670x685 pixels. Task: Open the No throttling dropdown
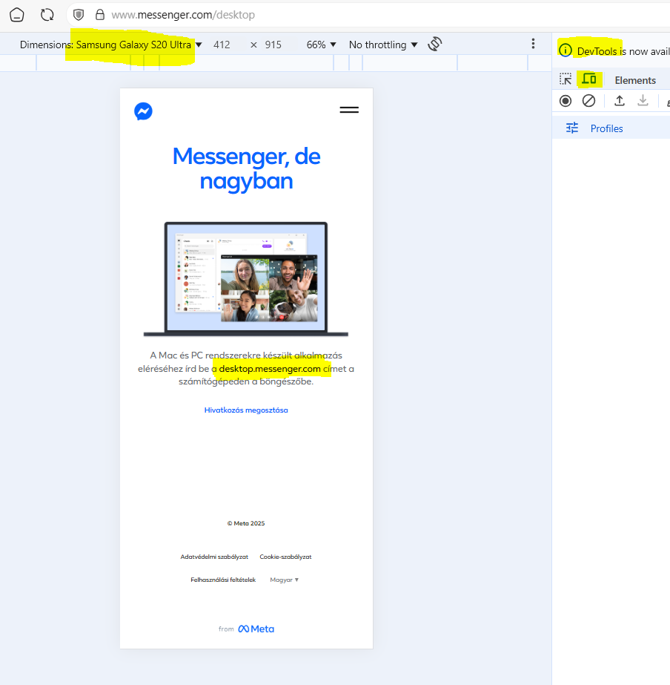[x=383, y=45]
